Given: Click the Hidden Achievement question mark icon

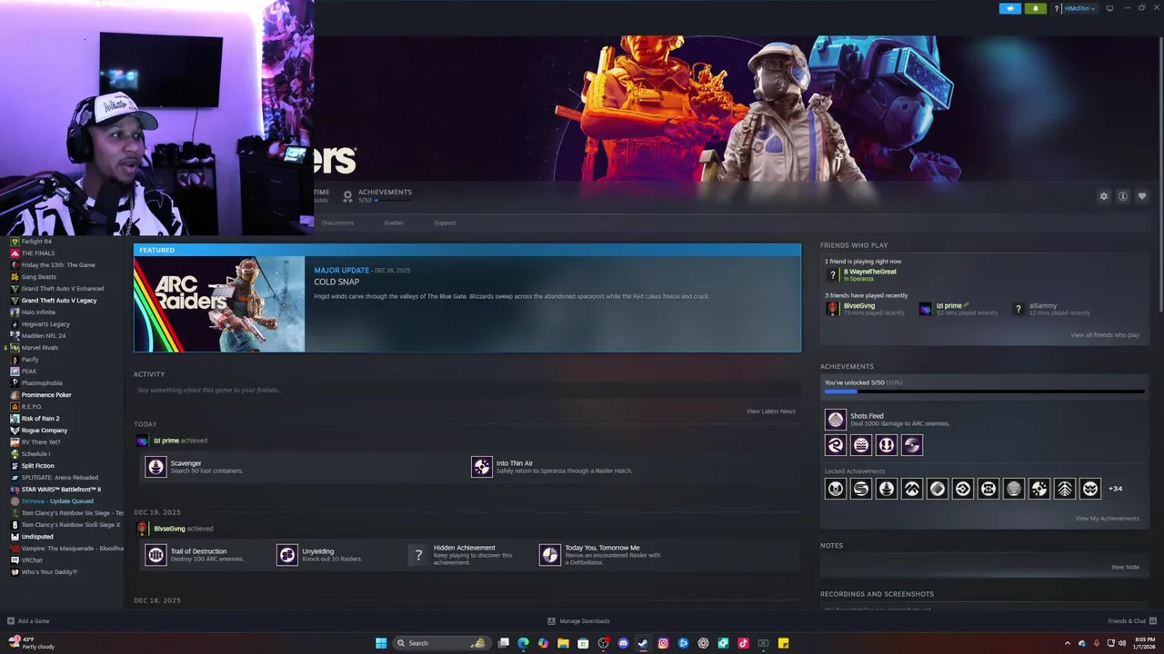Looking at the screenshot, I should point(418,555).
